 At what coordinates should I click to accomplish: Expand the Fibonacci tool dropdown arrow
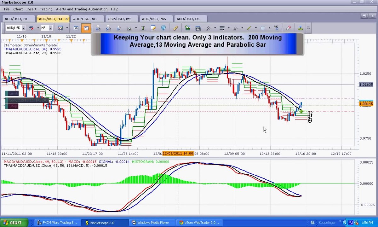click(228, 28)
